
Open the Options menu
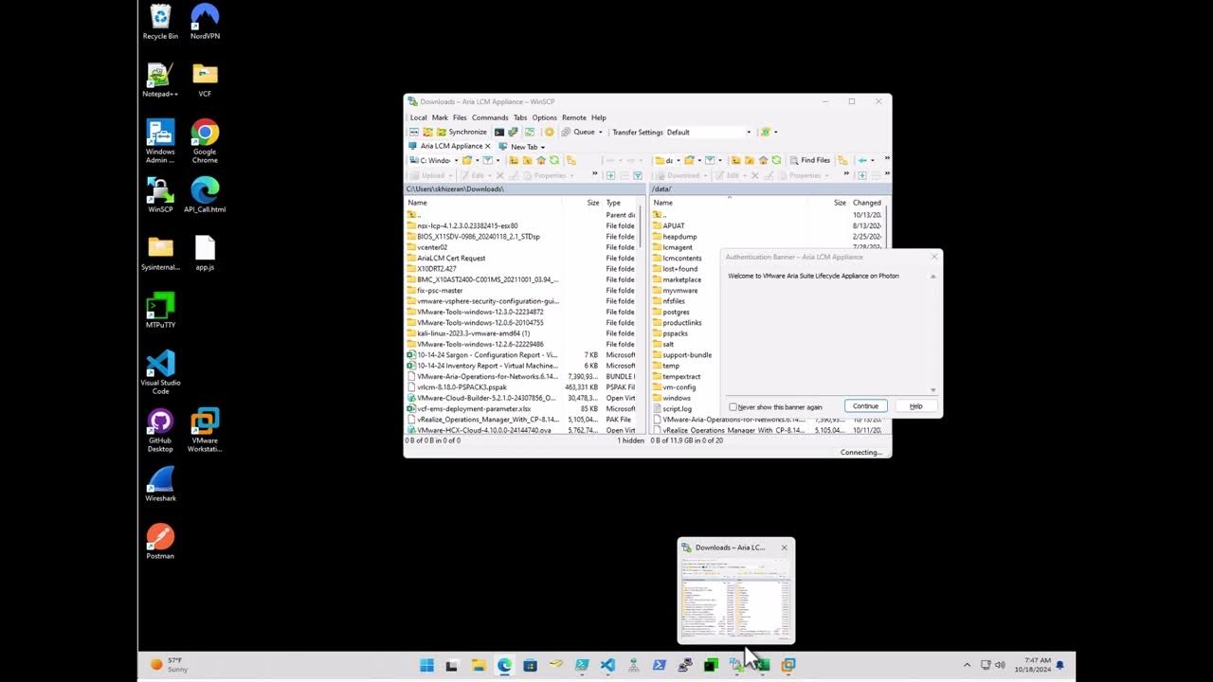tap(544, 117)
